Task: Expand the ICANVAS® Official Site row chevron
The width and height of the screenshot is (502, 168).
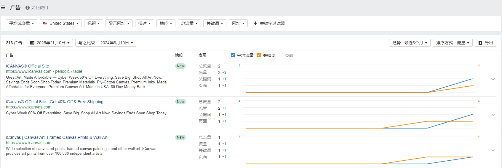Action: 493,79
